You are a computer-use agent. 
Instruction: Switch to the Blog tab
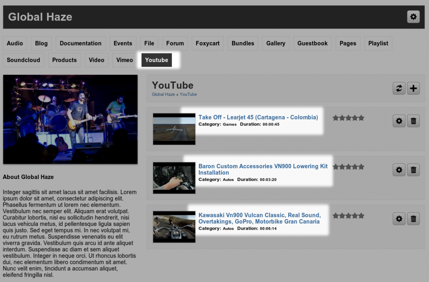pyautogui.click(x=42, y=43)
